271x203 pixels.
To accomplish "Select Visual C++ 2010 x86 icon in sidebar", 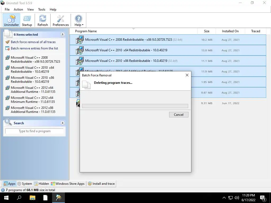I will click(x=7, y=78).
